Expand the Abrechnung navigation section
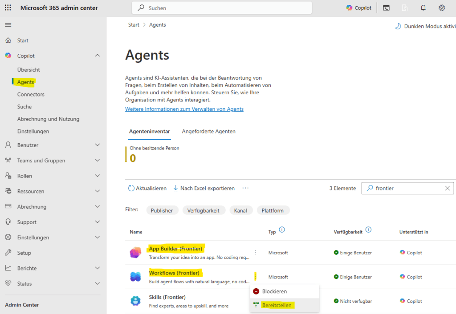 (x=97, y=207)
